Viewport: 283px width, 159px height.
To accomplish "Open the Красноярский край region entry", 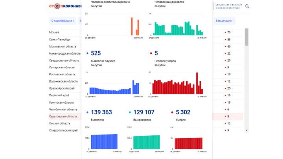I will pyautogui.click(x=61, y=89).
